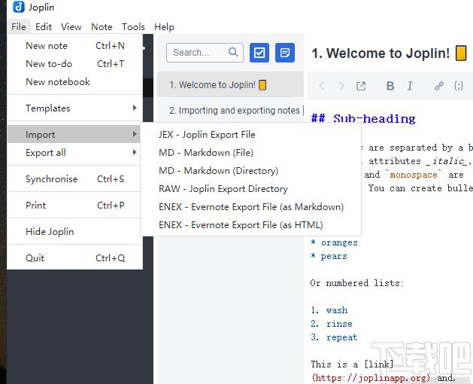Image resolution: width=473 pixels, height=384 pixels.
Task: Import ENEX Evernote file as HTML
Action: point(250,225)
